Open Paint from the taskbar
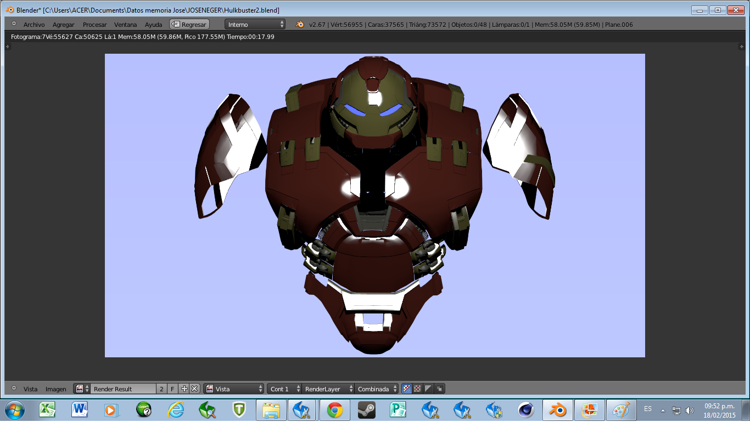The height and width of the screenshot is (422, 750). (622, 410)
